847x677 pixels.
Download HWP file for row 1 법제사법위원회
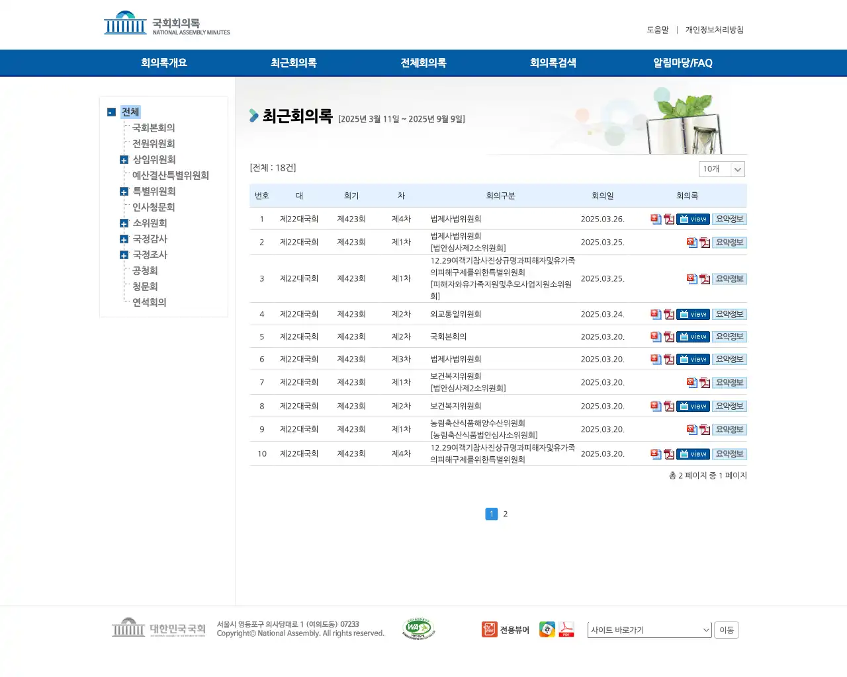click(656, 219)
